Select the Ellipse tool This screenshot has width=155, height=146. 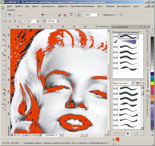tap(4, 64)
